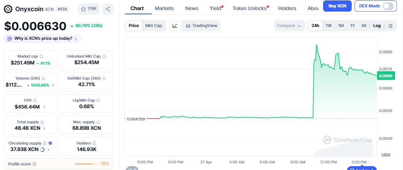Viewport: 403px width, 170px height.
Task: Select All time range
Action: pyautogui.click(x=364, y=26)
